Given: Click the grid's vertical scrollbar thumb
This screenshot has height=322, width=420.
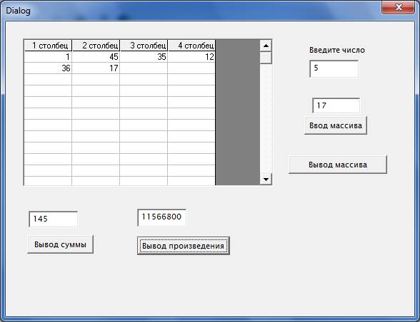Looking at the screenshot, I should pyautogui.click(x=266, y=58).
